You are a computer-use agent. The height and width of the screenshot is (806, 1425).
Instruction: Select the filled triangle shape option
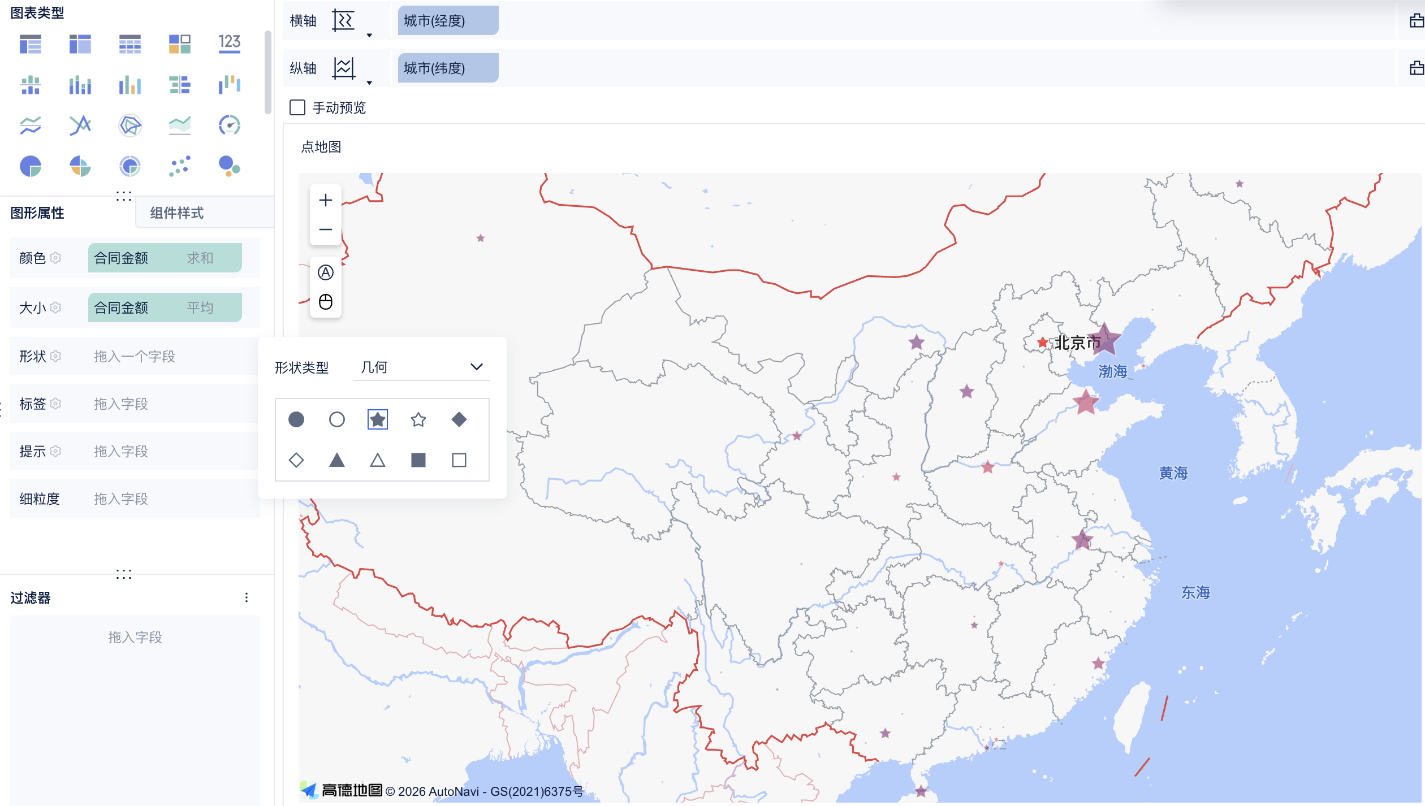coord(336,460)
